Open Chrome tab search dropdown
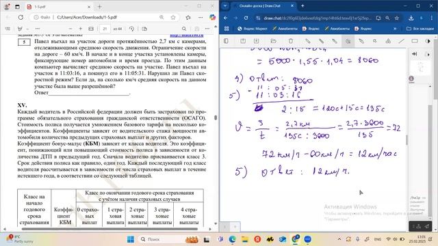 click(225, 6)
